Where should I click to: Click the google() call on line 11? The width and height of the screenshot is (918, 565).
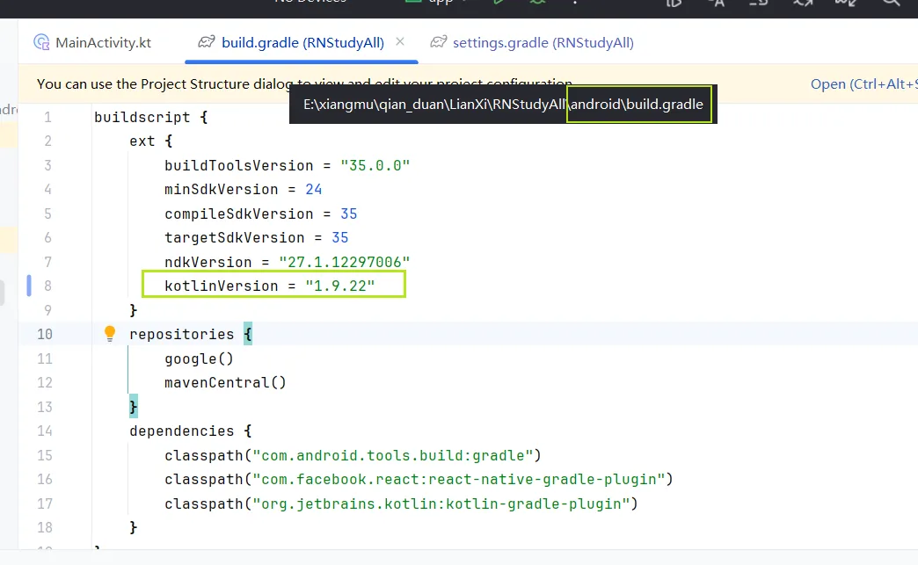[x=199, y=359]
